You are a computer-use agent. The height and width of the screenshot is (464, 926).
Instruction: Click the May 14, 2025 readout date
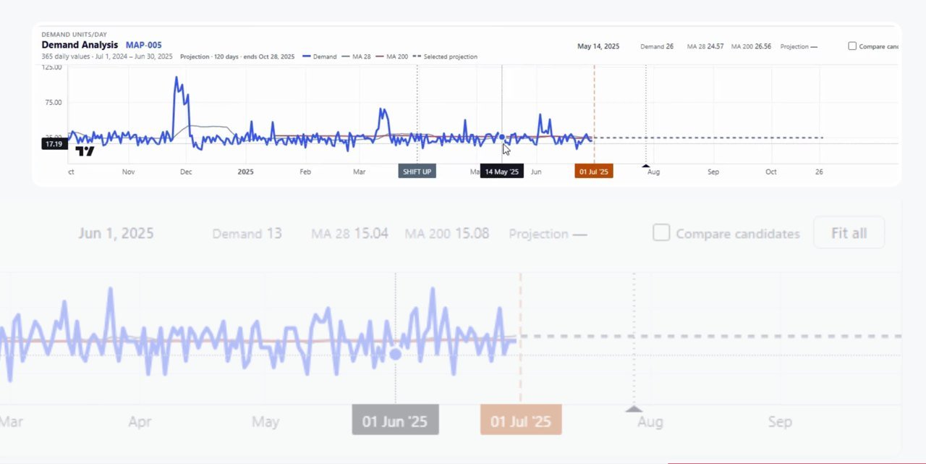point(598,46)
